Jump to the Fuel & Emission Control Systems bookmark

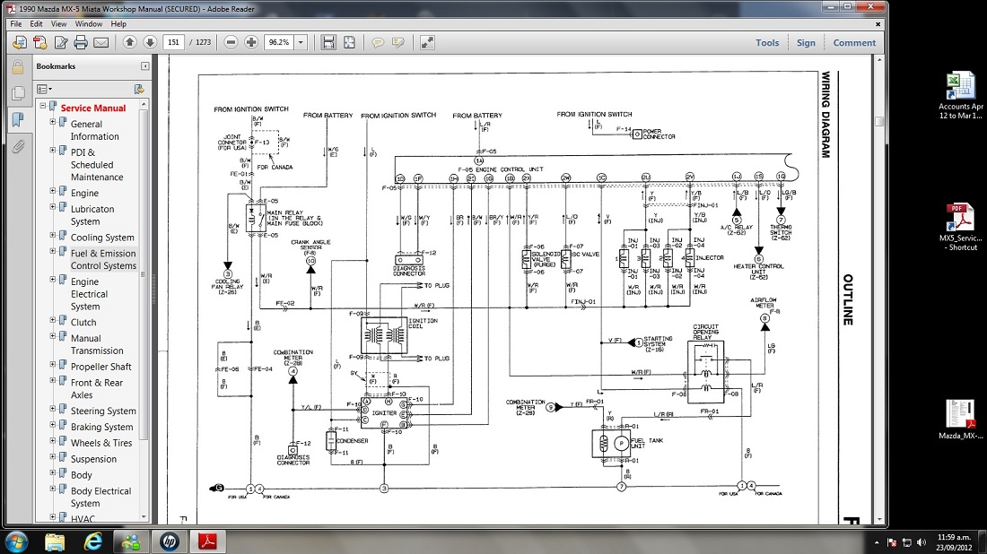click(x=103, y=259)
